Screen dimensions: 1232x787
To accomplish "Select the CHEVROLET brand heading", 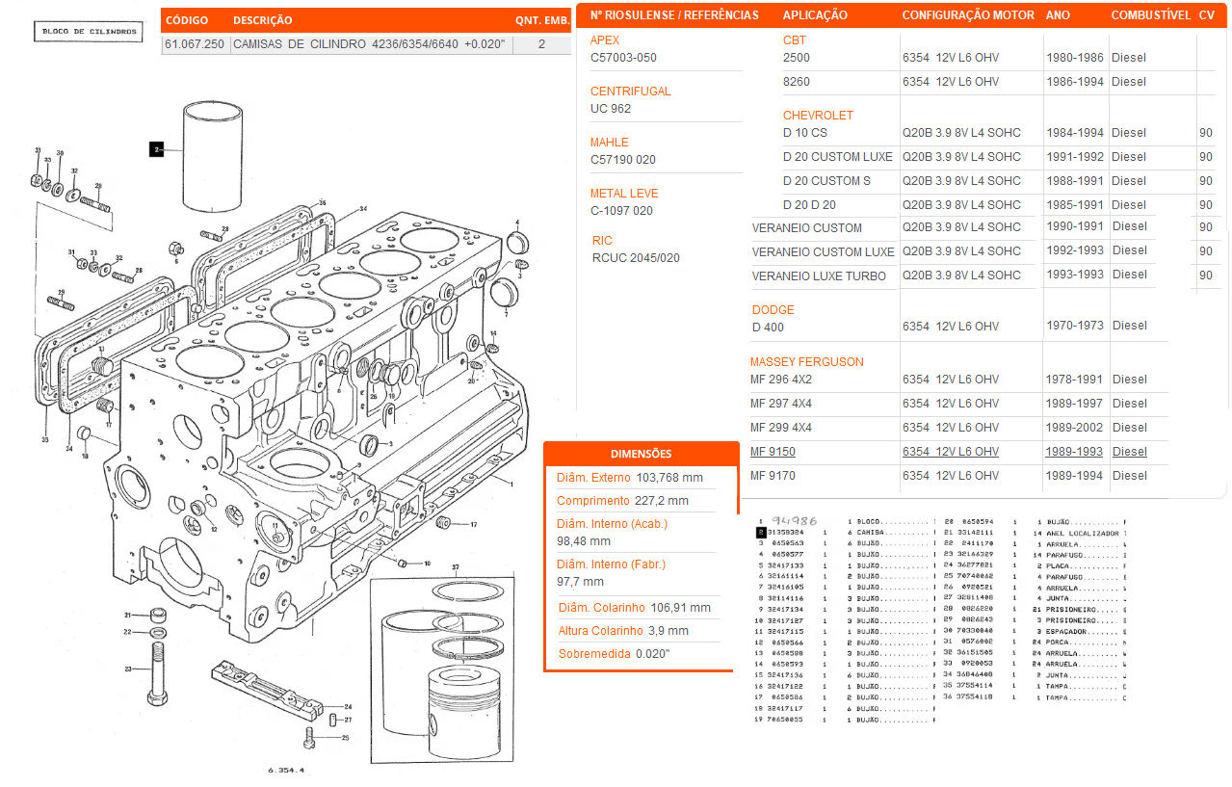I will pyautogui.click(x=818, y=116).
